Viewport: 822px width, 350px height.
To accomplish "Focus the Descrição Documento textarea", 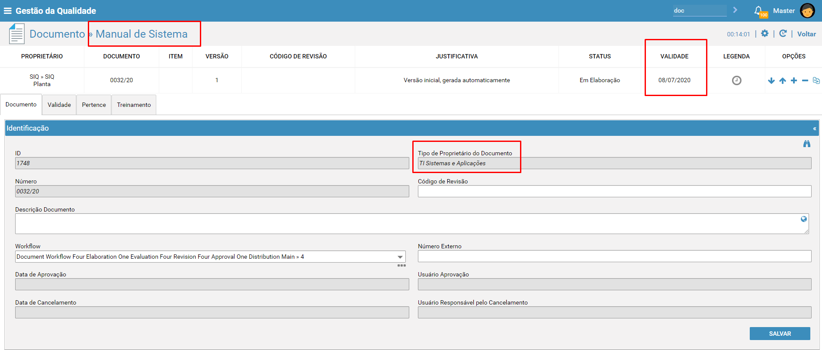I will coord(412,224).
